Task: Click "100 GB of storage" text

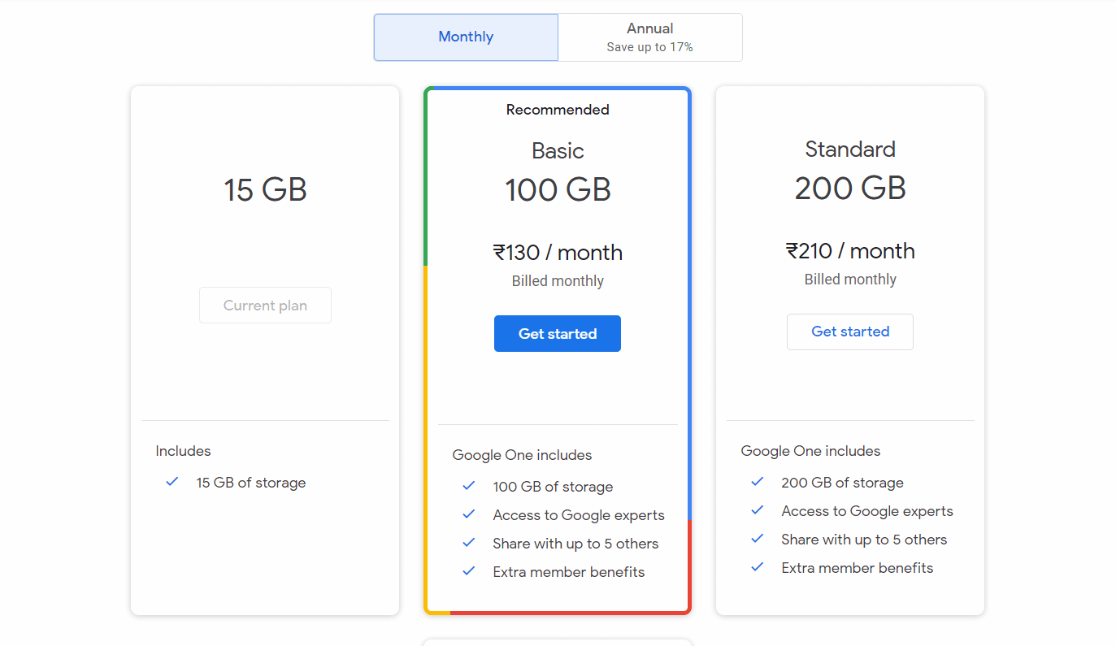Action: (x=553, y=487)
